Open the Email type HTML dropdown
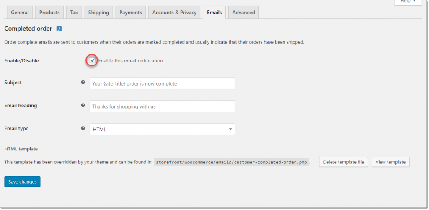The height and width of the screenshot is (210, 429). pyautogui.click(x=162, y=129)
